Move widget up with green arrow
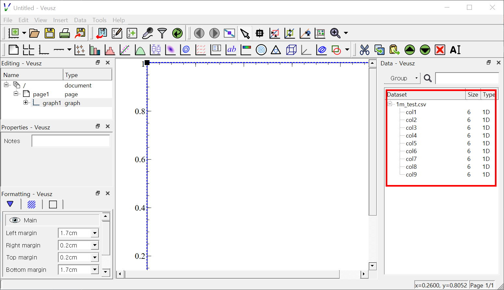504x290 pixels. [410, 50]
